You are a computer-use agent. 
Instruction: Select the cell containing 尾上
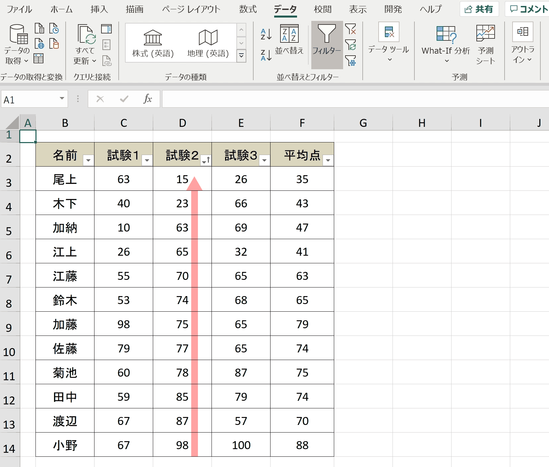(65, 179)
